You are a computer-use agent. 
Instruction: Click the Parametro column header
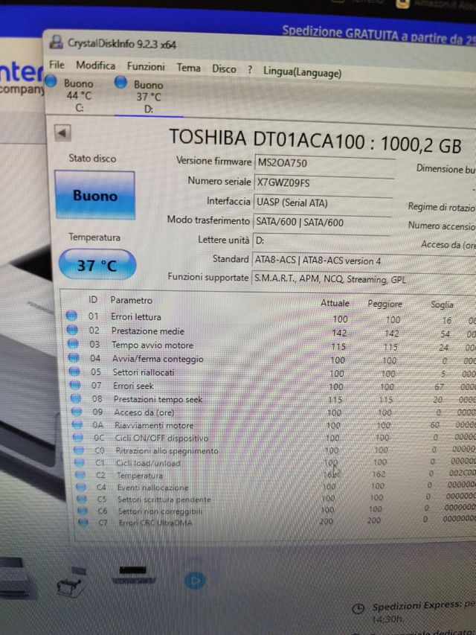(131, 300)
